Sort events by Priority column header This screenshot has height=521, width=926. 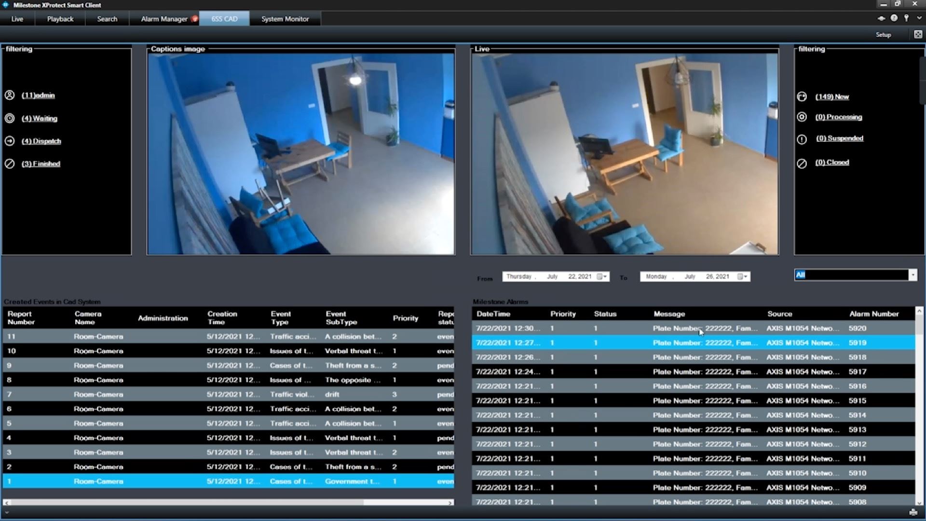[406, 318]
